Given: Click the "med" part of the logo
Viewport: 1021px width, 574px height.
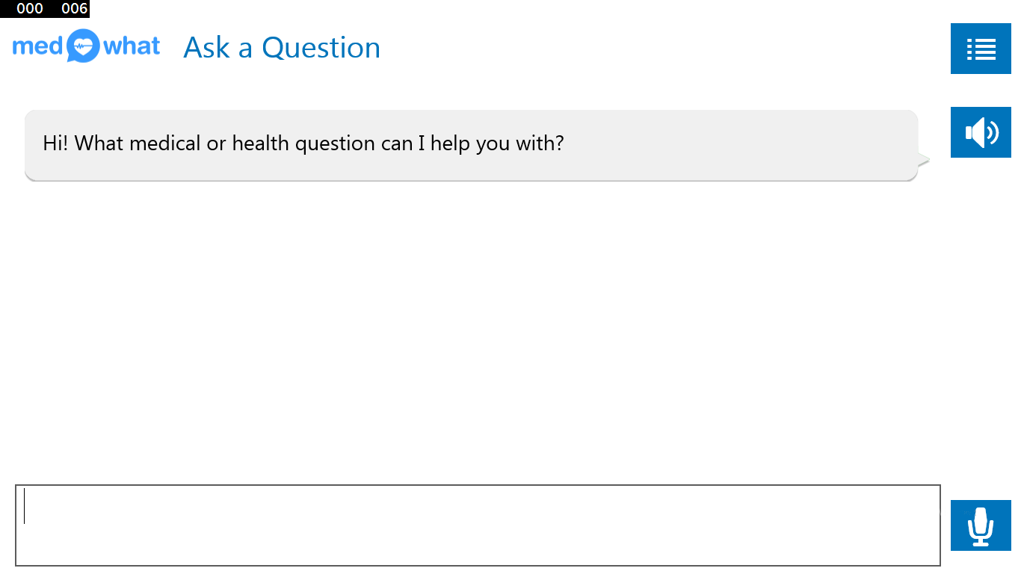Looking at the screenshot, I should (x=37, y=46).
